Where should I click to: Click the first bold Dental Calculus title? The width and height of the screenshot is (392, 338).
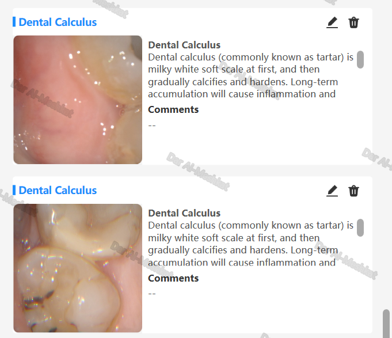tap(184, 45)
